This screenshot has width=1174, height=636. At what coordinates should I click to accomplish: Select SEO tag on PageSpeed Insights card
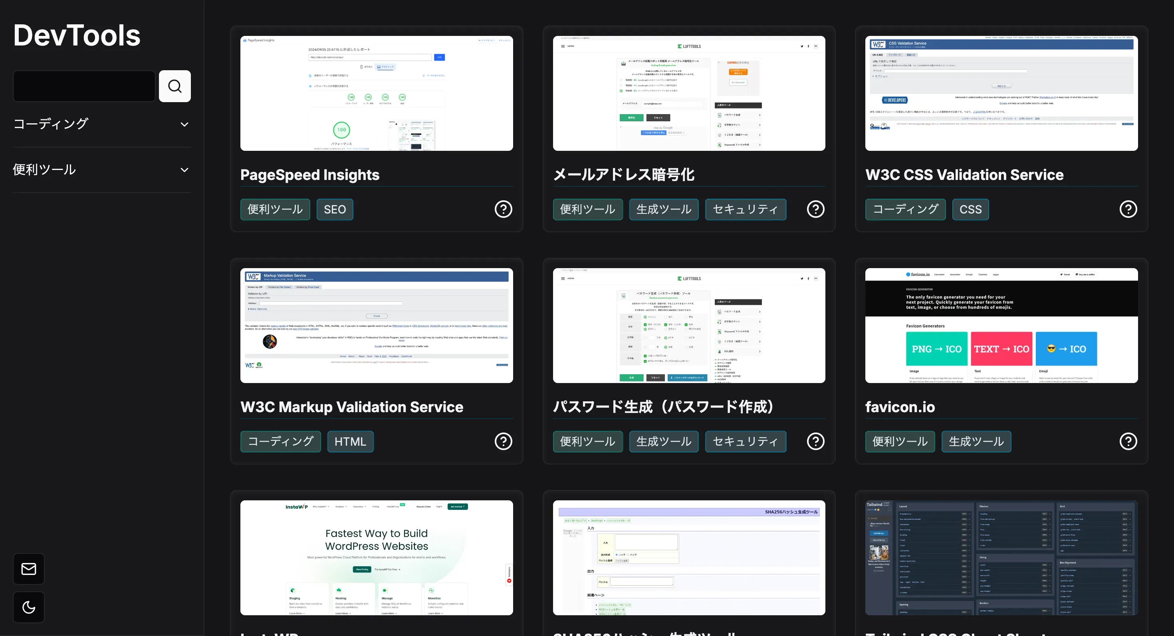[x=335, y=209]
